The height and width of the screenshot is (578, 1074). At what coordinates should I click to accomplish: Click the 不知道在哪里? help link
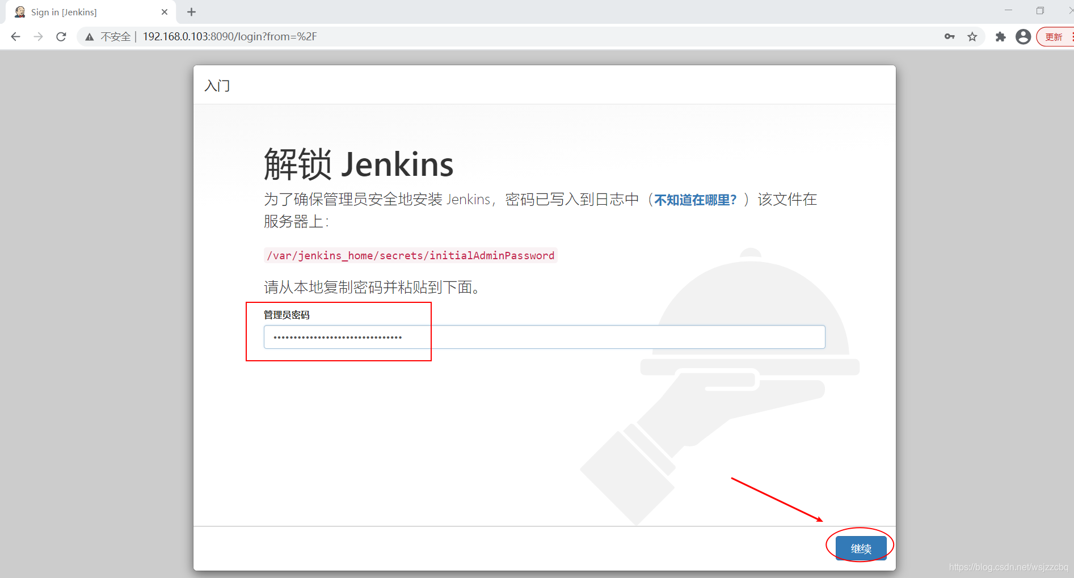(696, 200)
